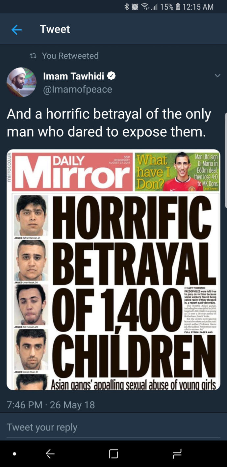Tap the Android back navigation button
Screen dimensions: 227x467
pos(50,454)
